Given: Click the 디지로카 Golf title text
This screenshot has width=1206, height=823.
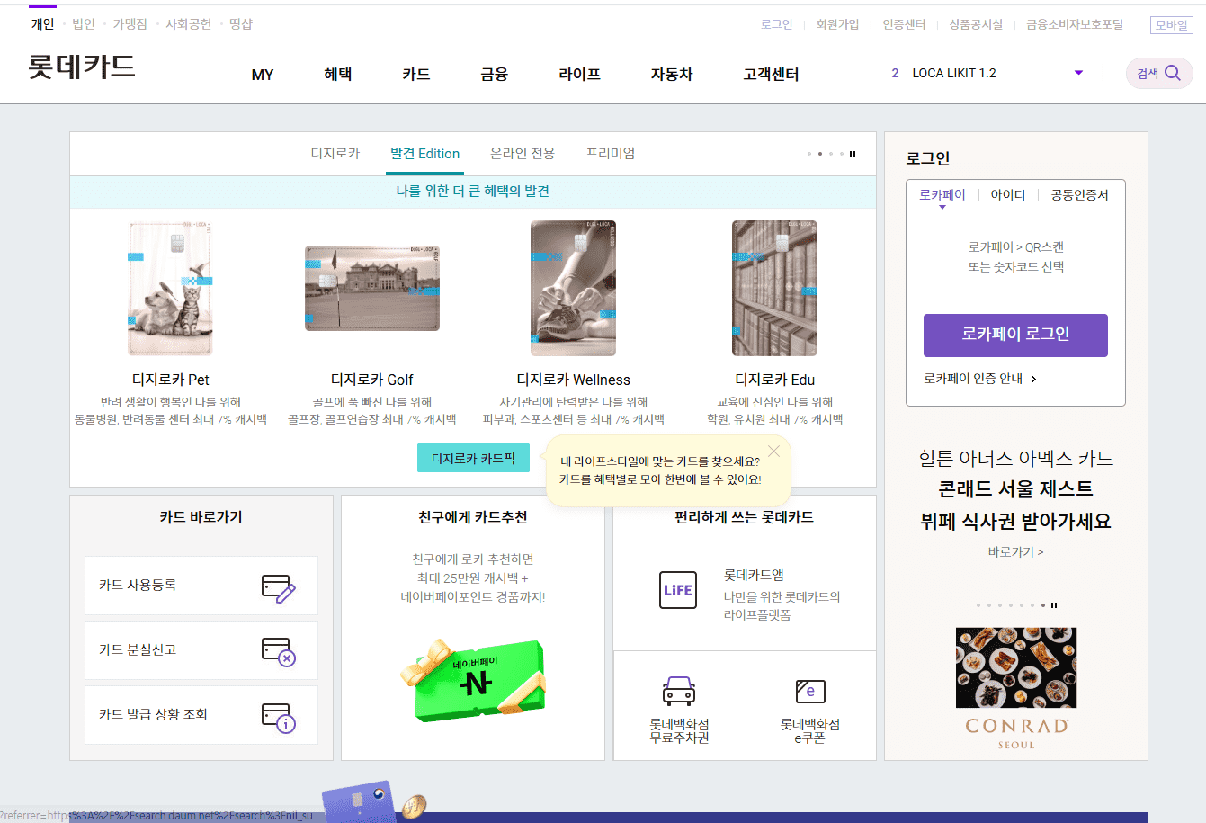Looking at the screenshot, I should coord(372,380).
